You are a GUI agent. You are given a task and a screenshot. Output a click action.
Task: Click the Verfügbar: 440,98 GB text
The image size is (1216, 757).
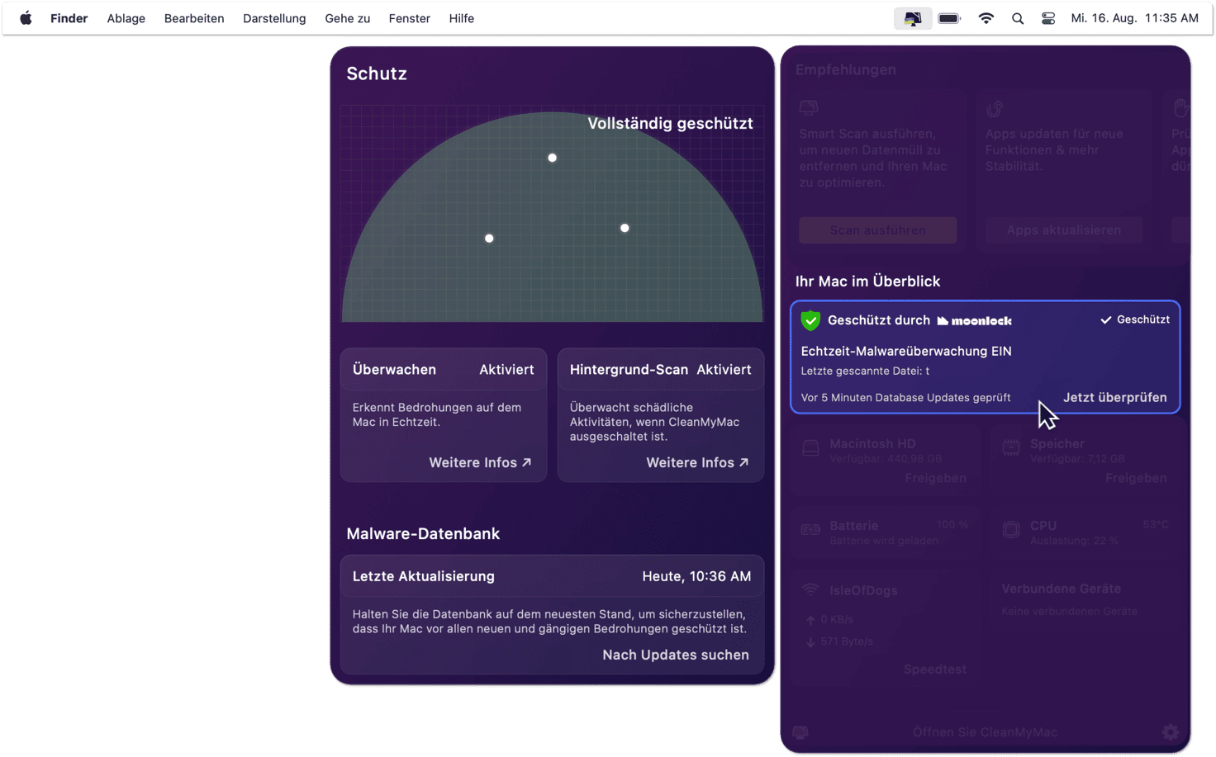click(886, 459)
